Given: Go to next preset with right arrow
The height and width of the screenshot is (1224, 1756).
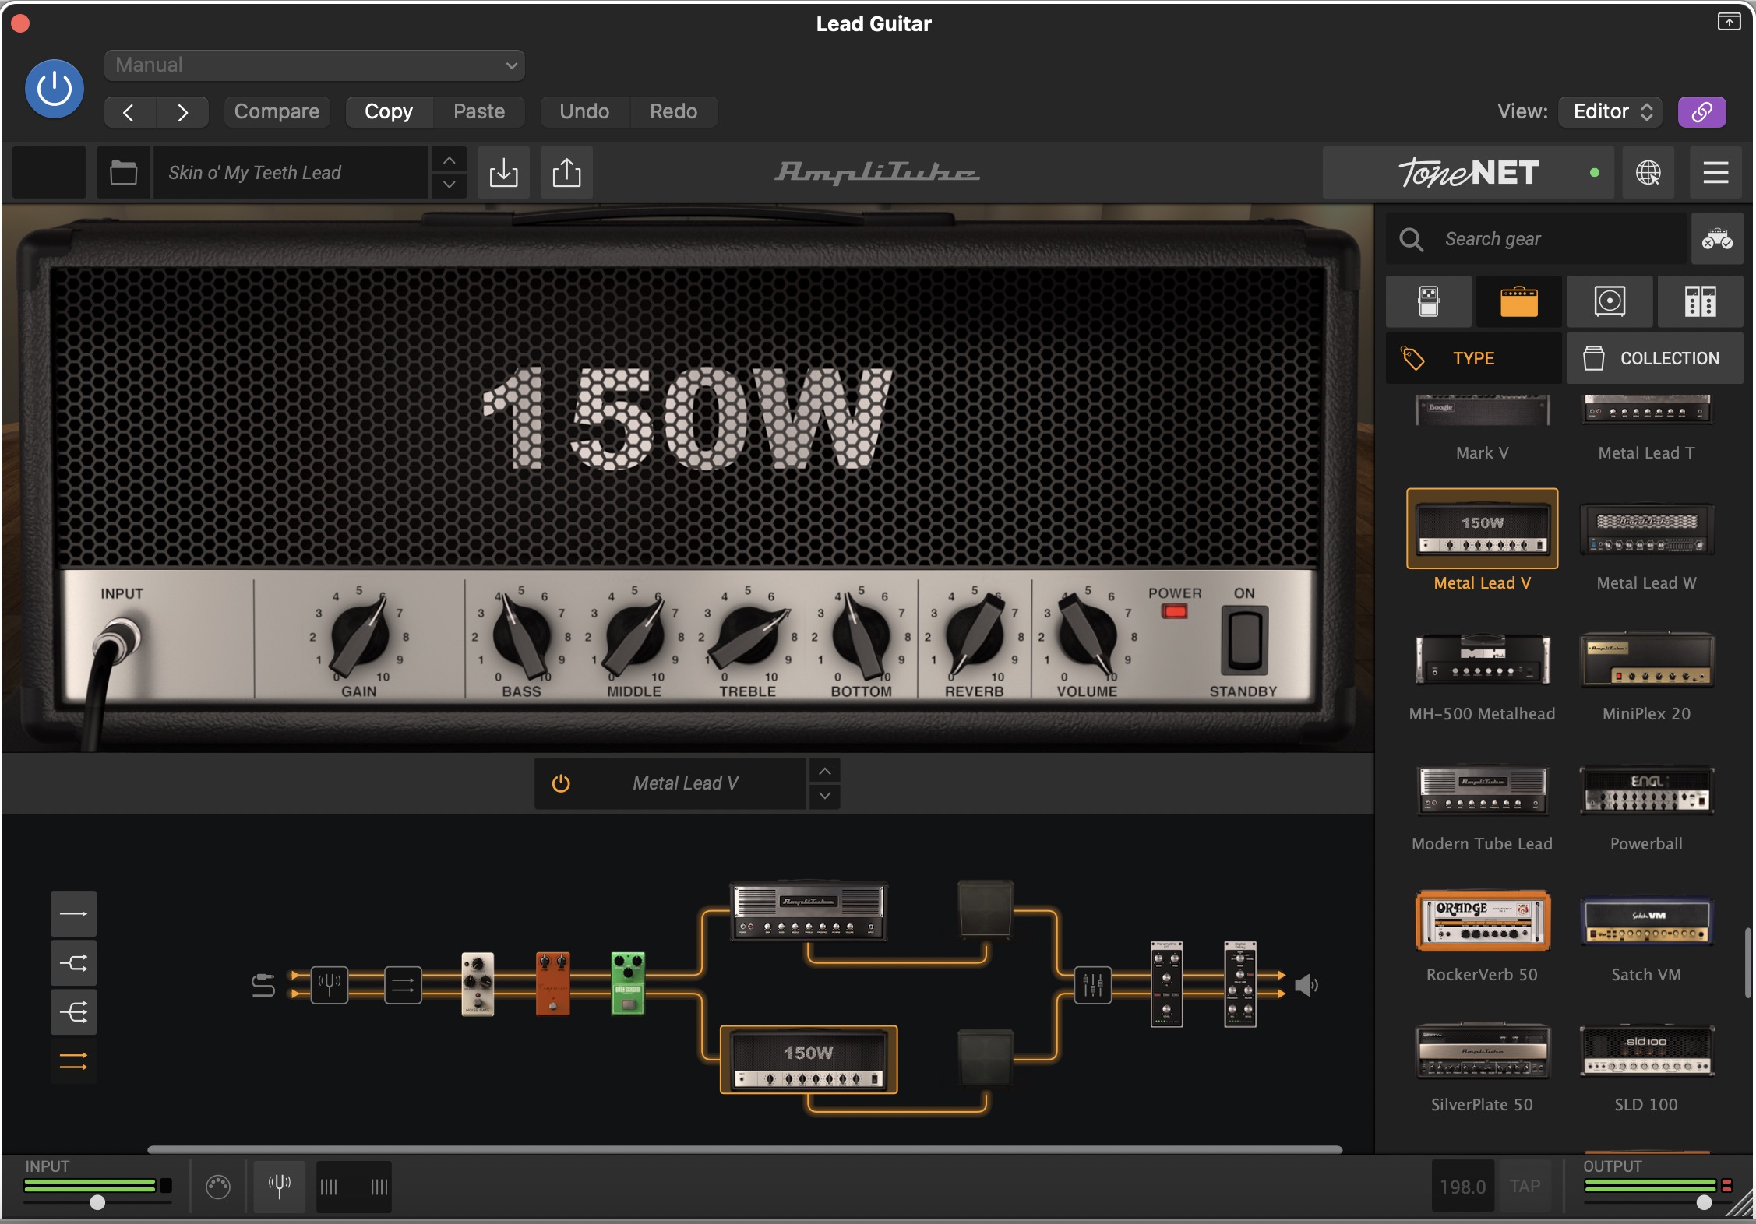Looking at the screenshot, I should pos(182,112).
